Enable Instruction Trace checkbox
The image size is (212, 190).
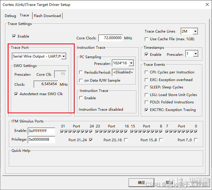click(81, 98)
